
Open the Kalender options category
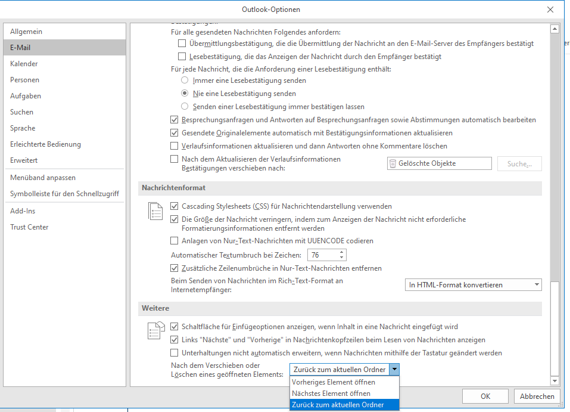point(65,63)
